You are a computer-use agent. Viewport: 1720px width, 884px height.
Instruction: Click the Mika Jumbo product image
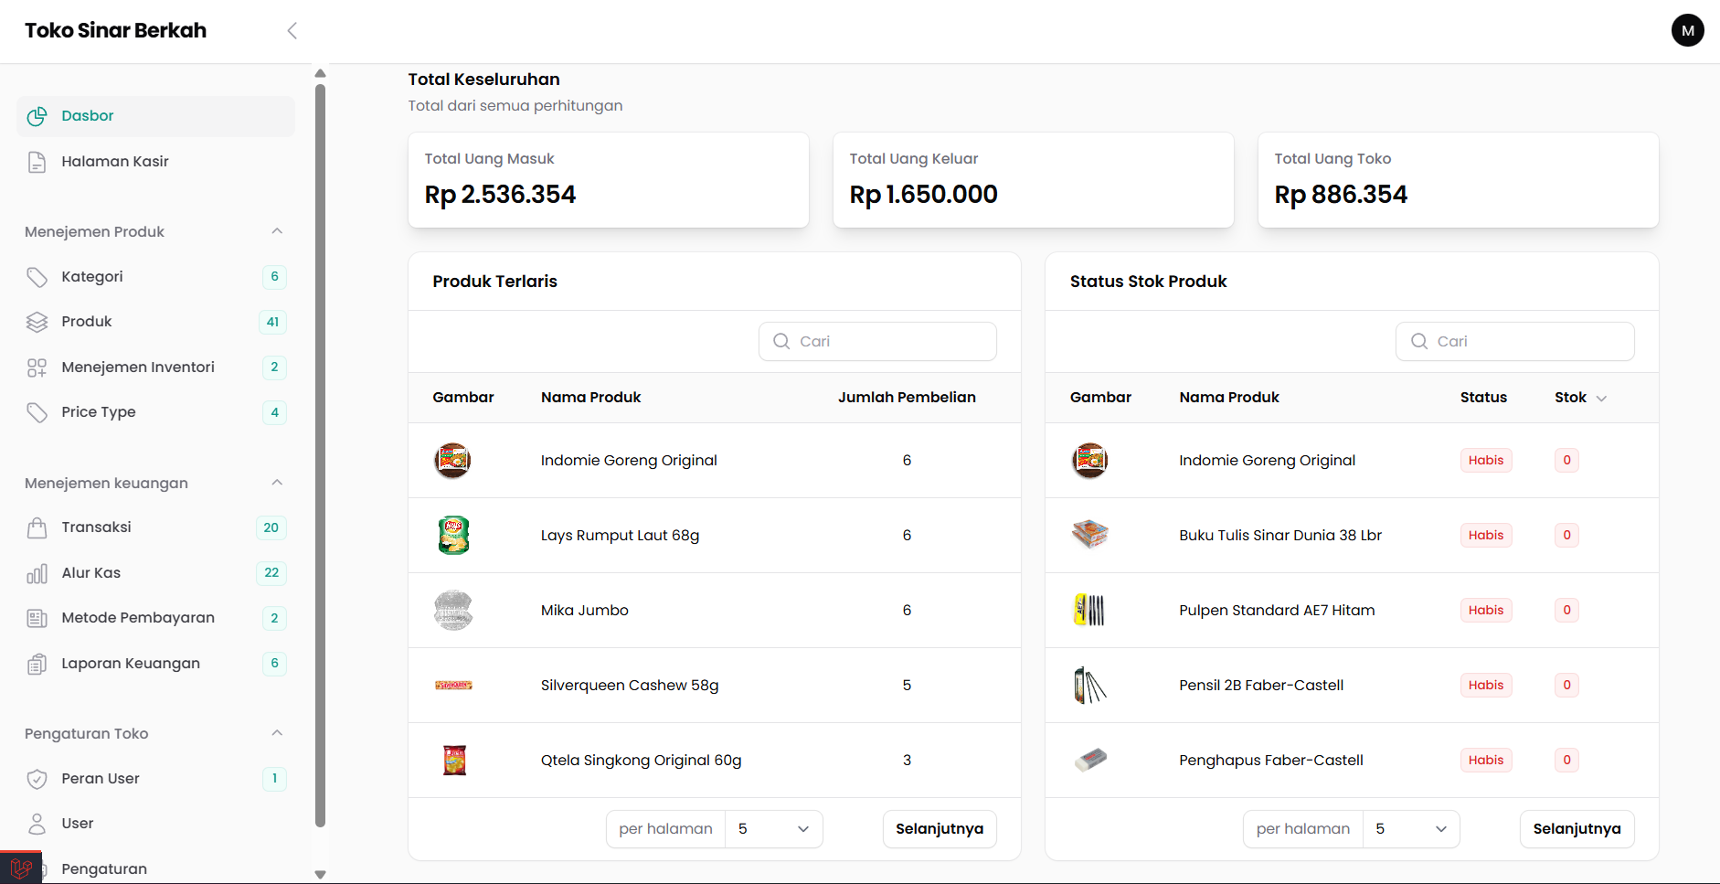pyautogui.click(x=453, y=611)
